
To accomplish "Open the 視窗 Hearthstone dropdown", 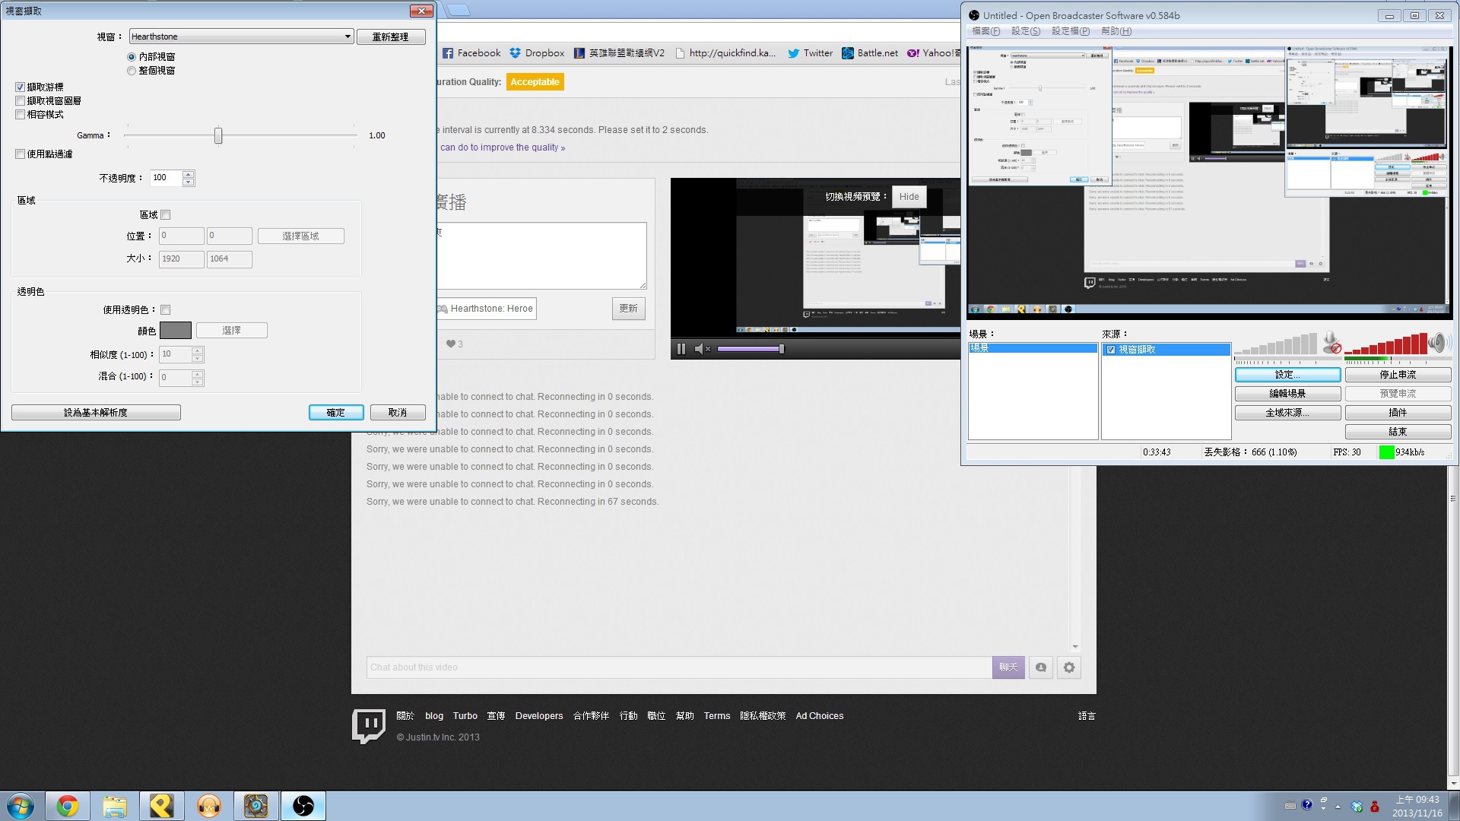I will [241, 36].
